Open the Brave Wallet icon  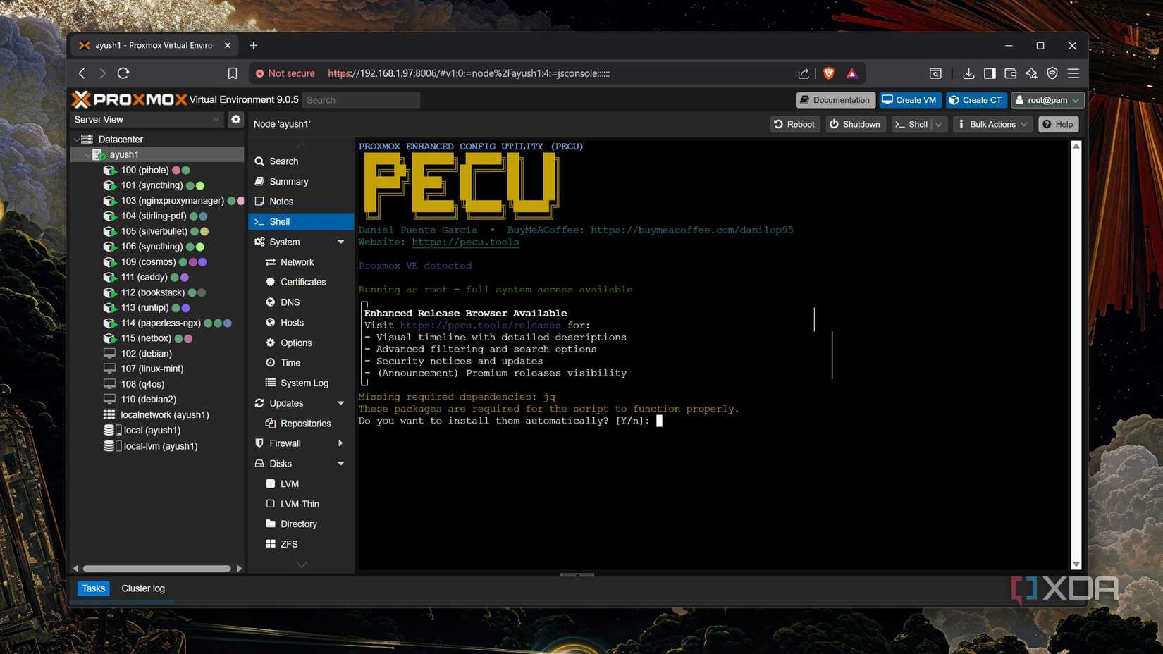(1010, 73)
